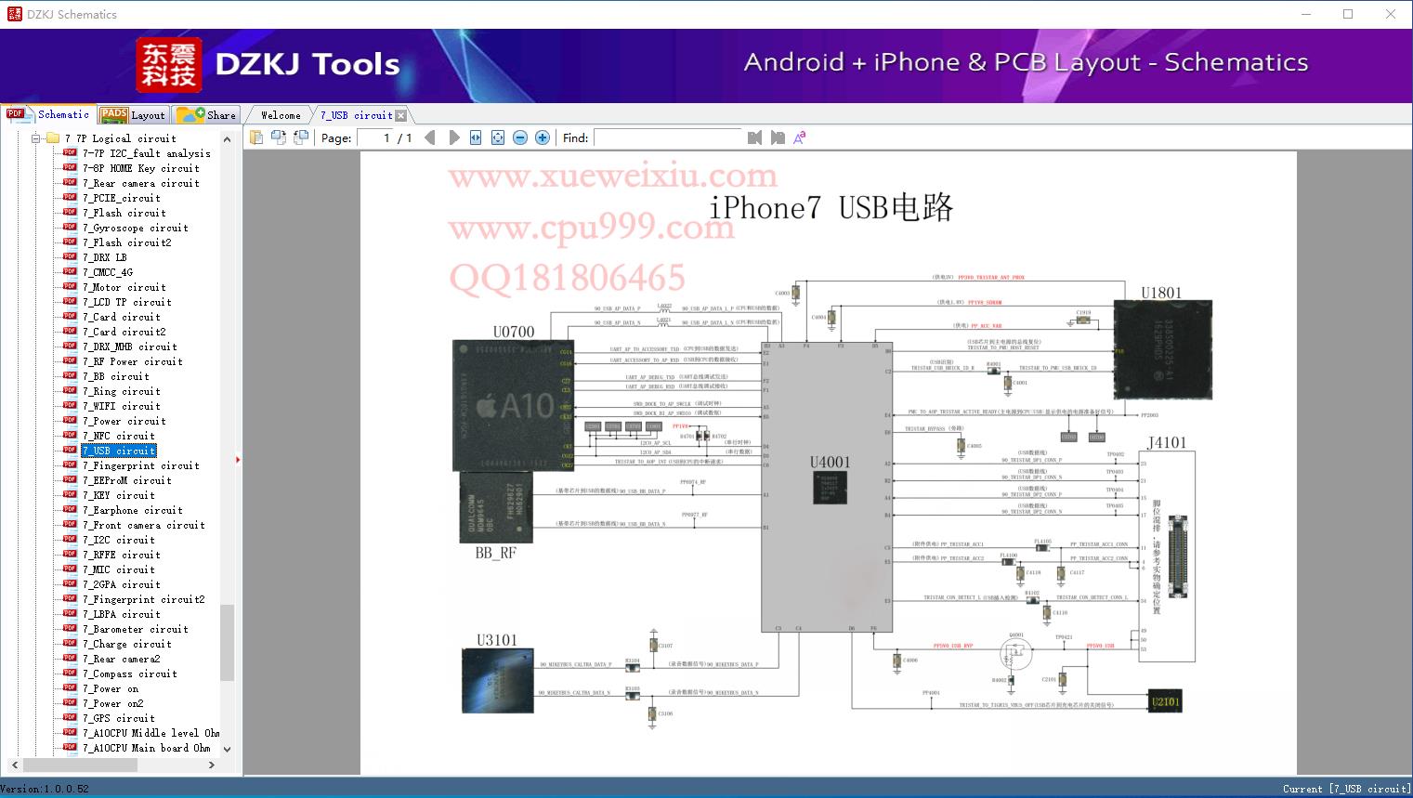Screen dimensions: 1413x798
Task: Close the 7_USB circuit tab
Action: 401,115
